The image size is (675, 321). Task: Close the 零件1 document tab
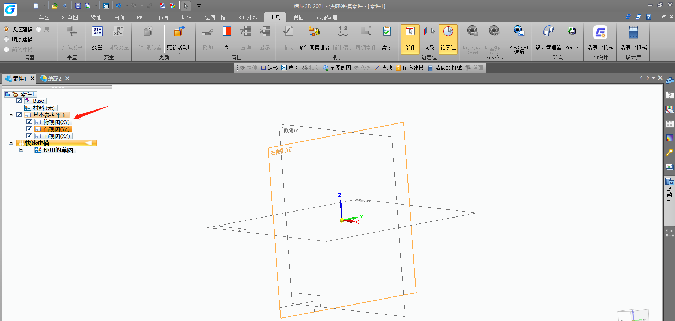tap(32, 78)
